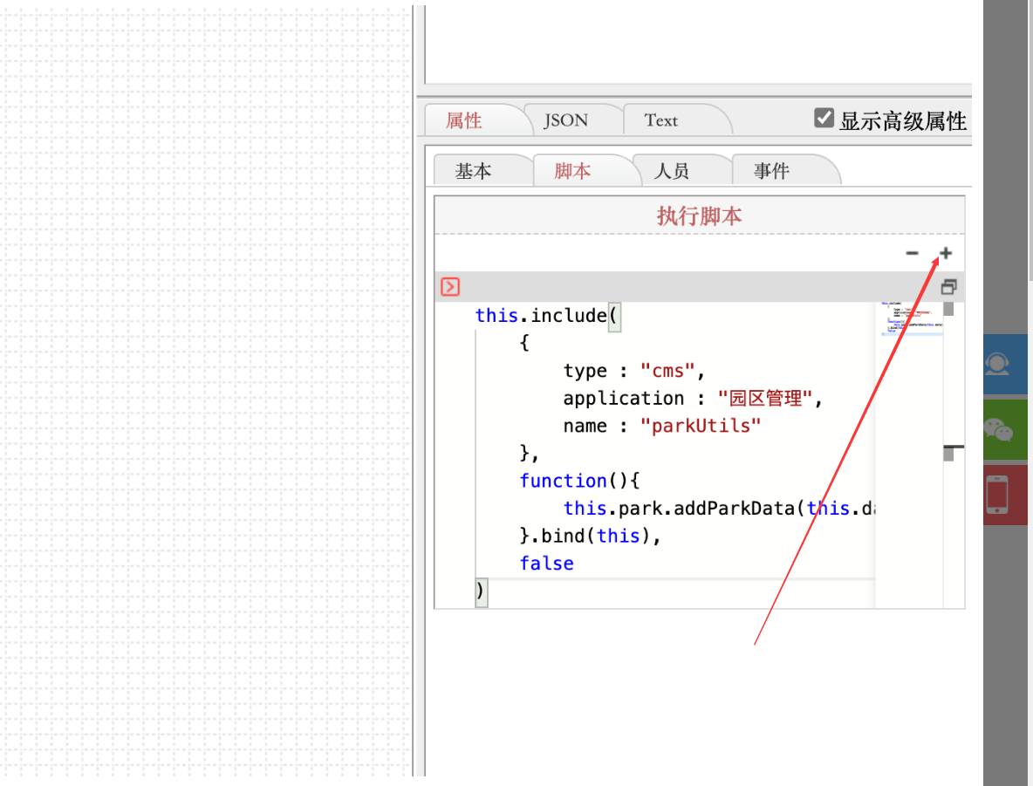Click the addParkData call in code
This screenshot has width=1033, height=786.
[x=734, y=509]
